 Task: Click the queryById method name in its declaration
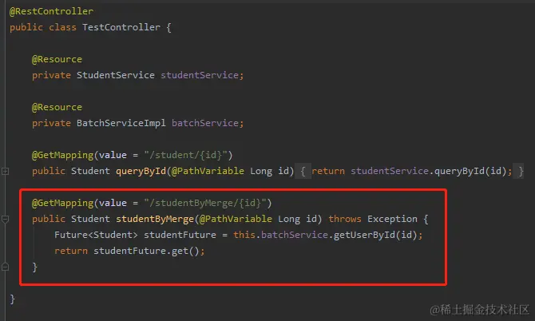[141, 171]
